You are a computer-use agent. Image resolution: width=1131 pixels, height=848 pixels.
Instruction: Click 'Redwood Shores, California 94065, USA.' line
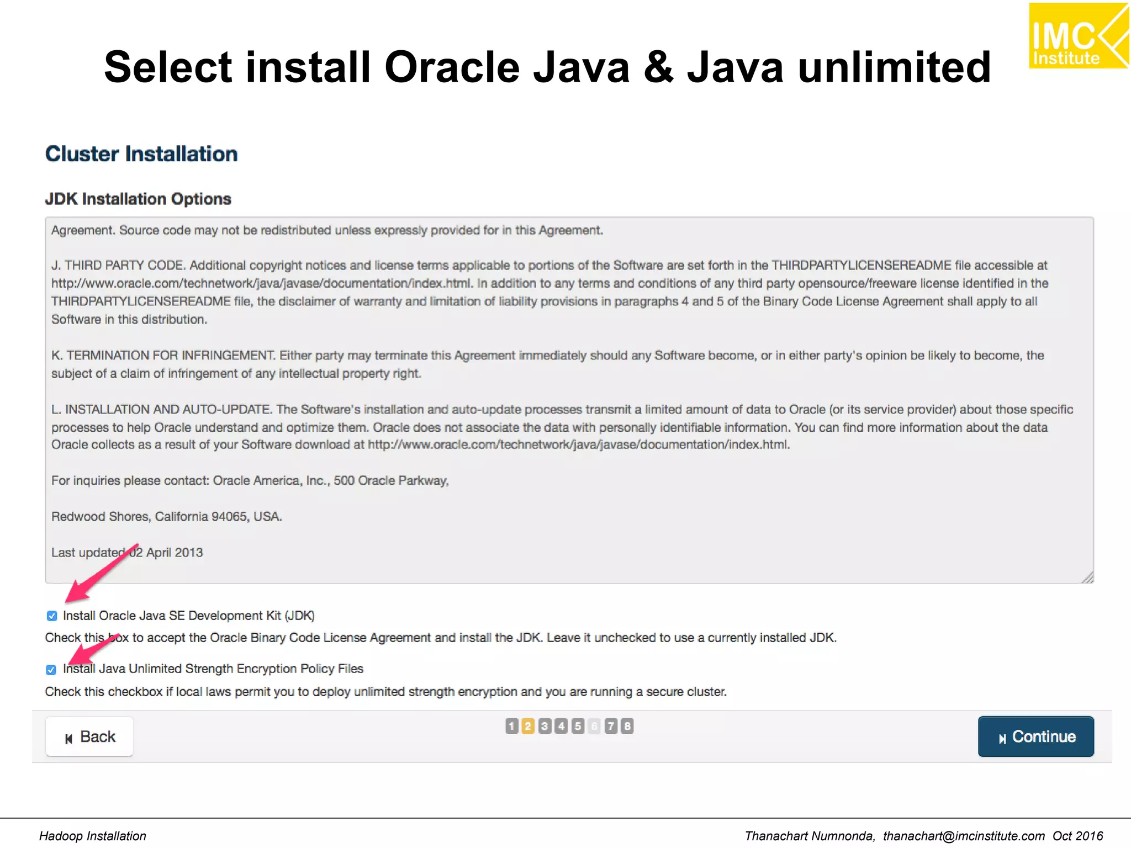tap(167, 517)
